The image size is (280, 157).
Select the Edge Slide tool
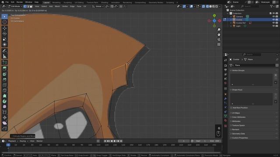click(x=4, y=112)
